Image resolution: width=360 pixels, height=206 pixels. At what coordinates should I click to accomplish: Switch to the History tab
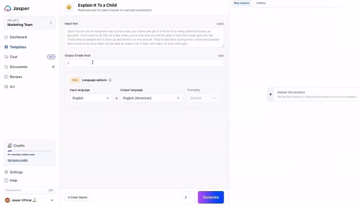[261, 3]
